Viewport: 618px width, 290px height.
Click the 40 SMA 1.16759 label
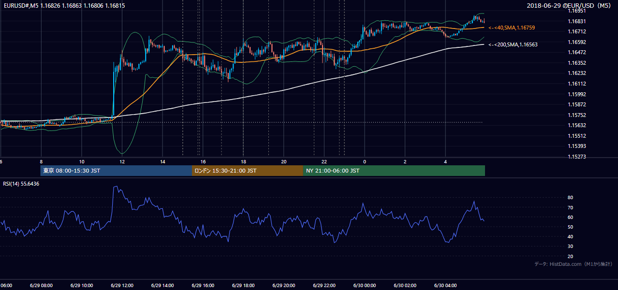coord(512,28)
